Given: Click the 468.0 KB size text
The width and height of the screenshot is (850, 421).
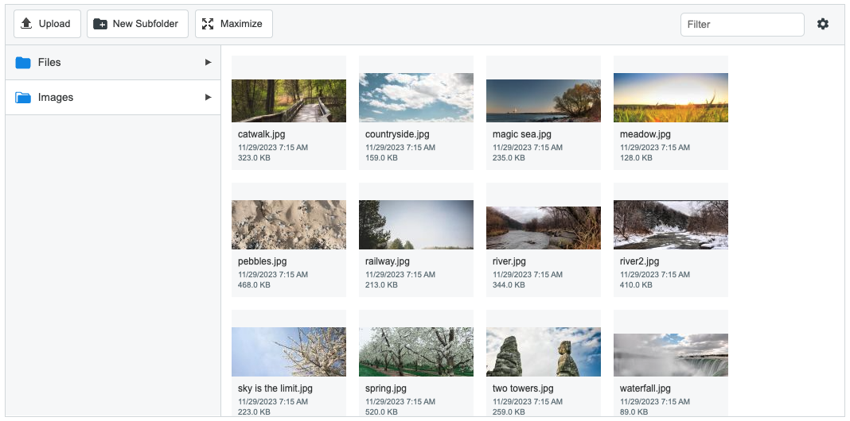Looking at the screenshot, I should pos(254,285).
